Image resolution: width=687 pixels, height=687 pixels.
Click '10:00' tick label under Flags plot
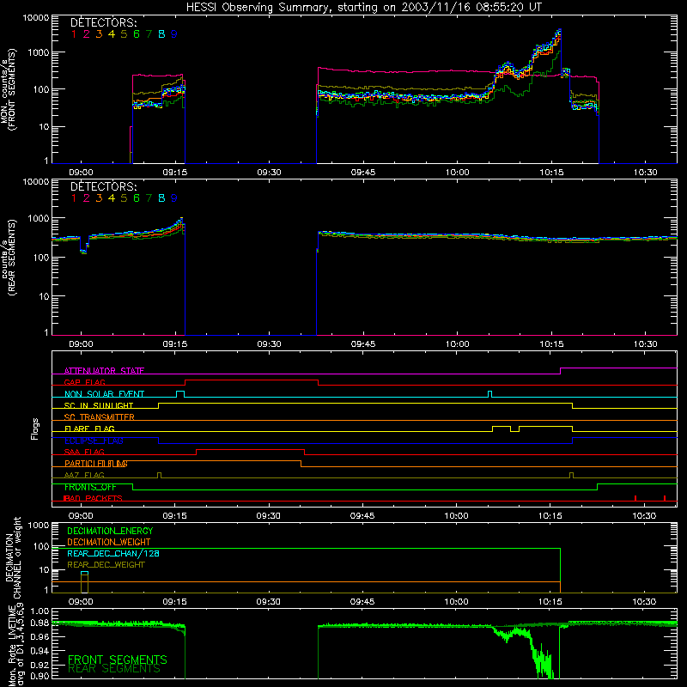pyautogui.click(x=456, y=516)
